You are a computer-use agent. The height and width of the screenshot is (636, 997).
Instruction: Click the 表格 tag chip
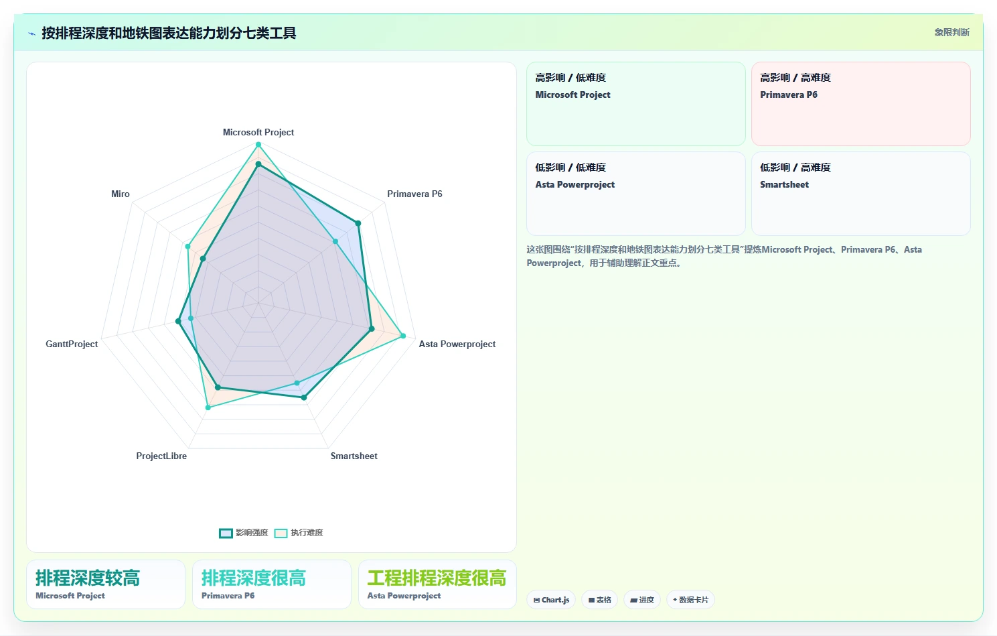click(599, 600)
